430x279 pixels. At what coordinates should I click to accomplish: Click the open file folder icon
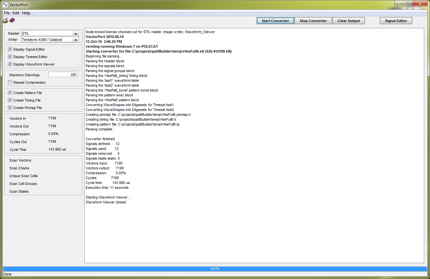pyautogui.click(x=6, y=21)
